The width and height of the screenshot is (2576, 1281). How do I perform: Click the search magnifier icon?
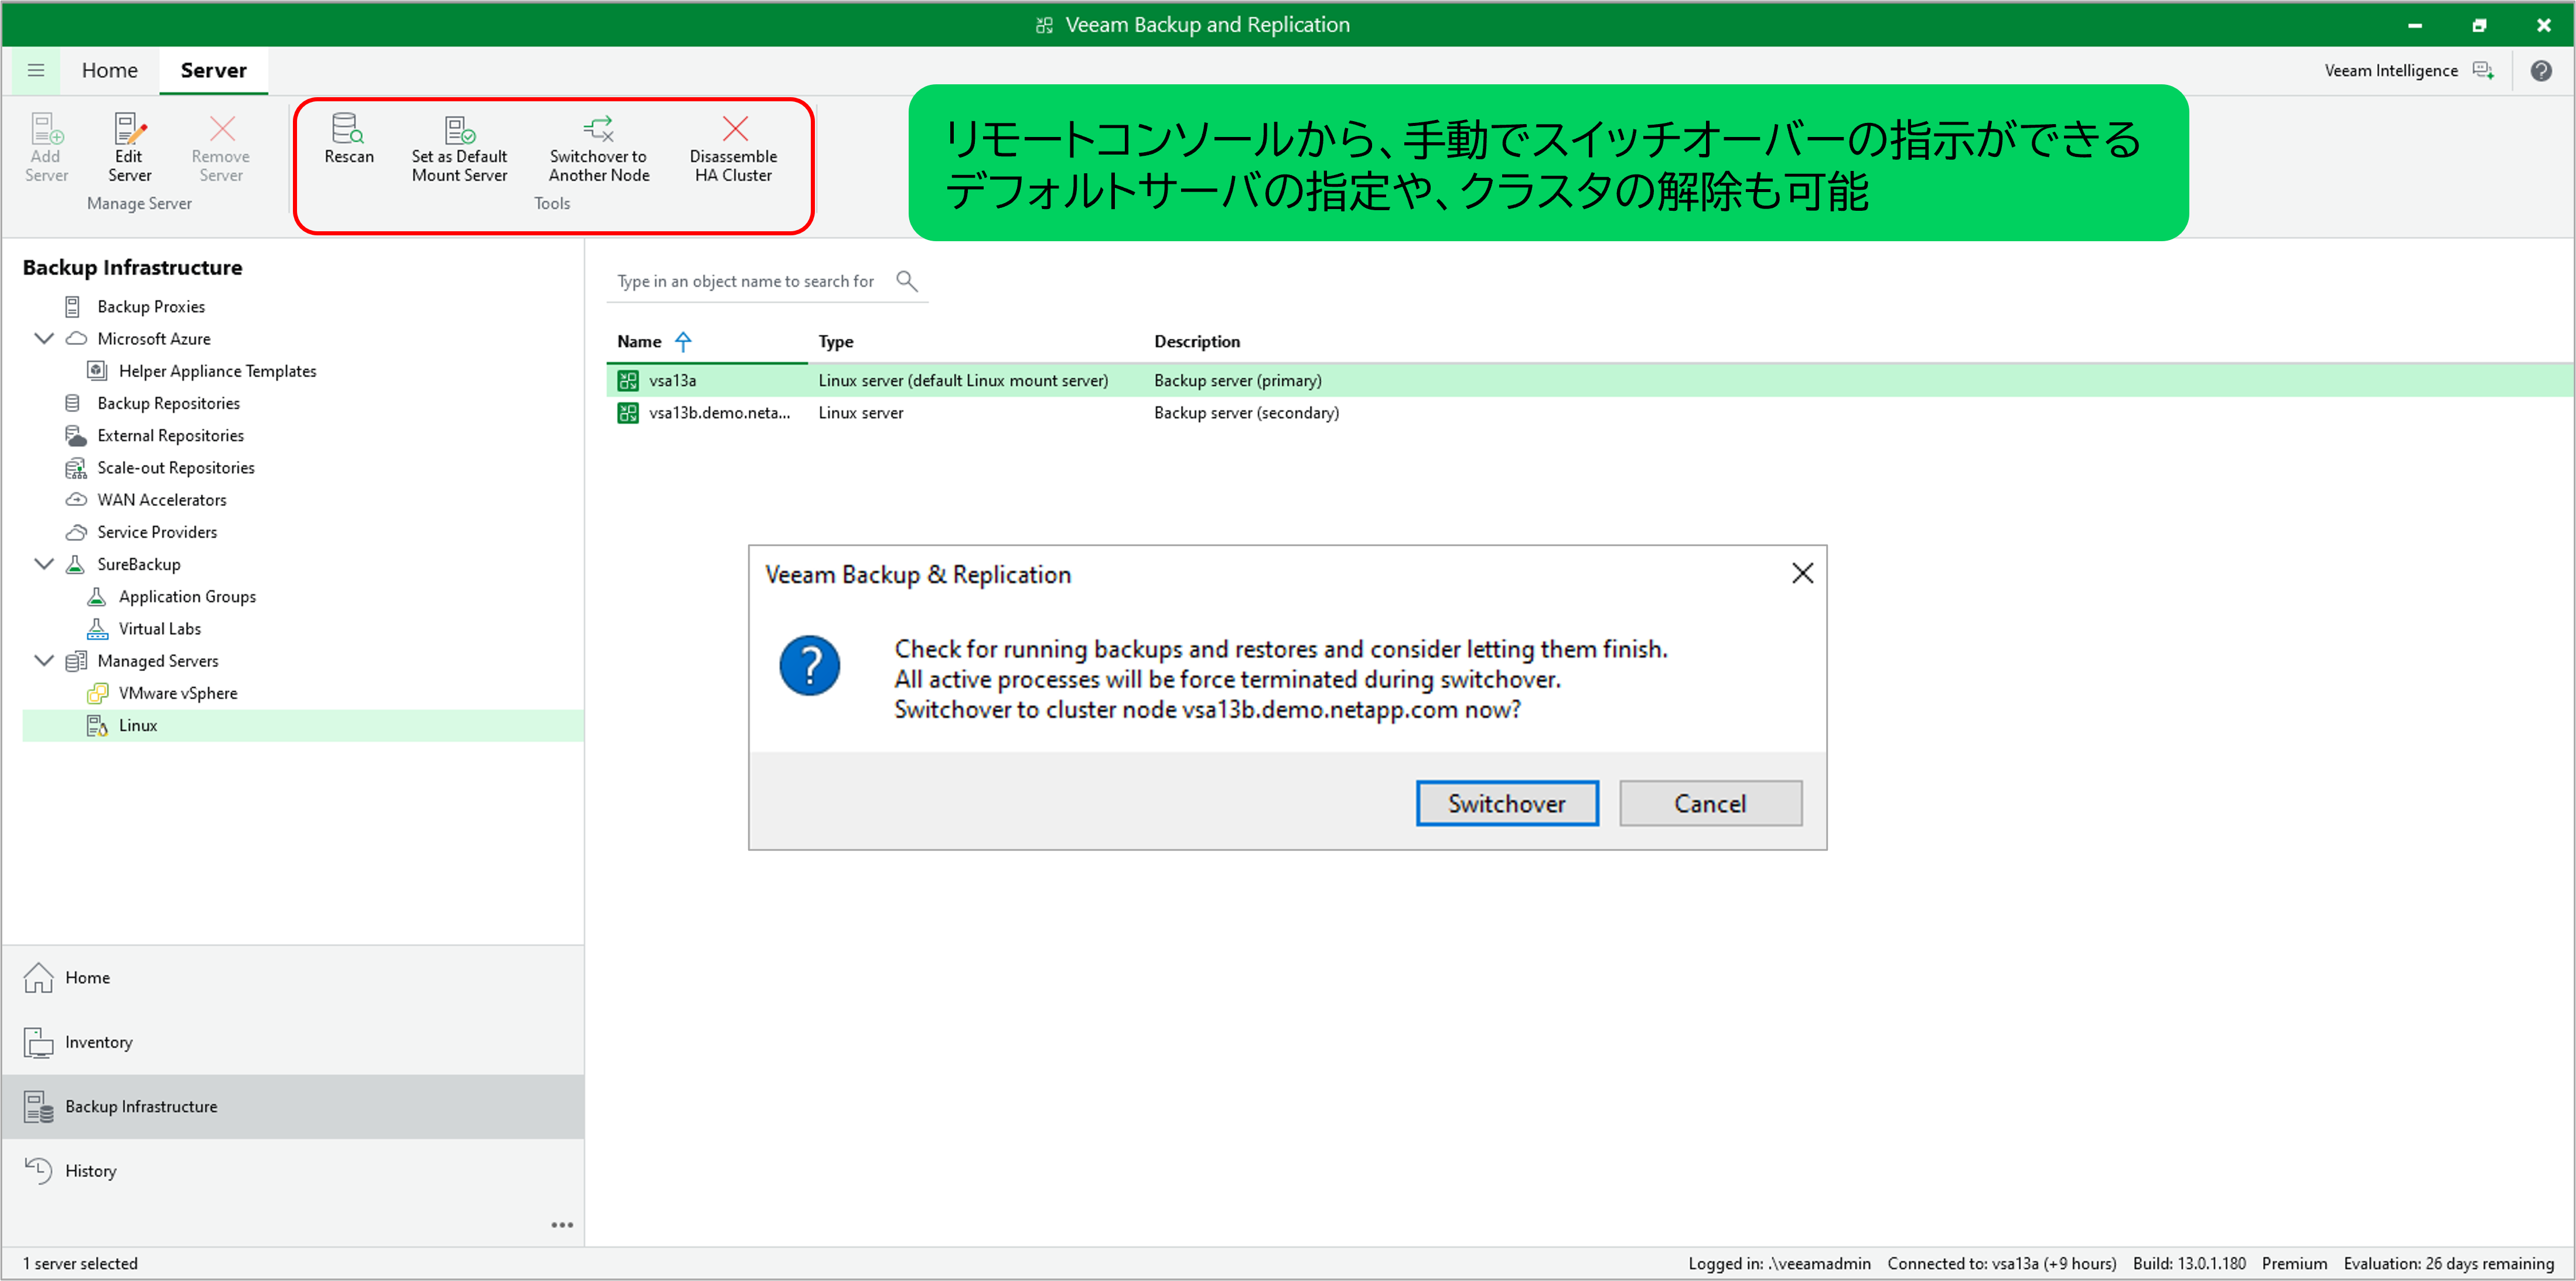tap(906, 281)
